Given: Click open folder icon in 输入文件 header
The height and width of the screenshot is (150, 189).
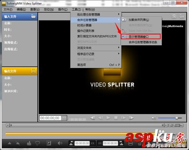Looking at the screenshot, I should pyautogui.click(x=33, y=17).
